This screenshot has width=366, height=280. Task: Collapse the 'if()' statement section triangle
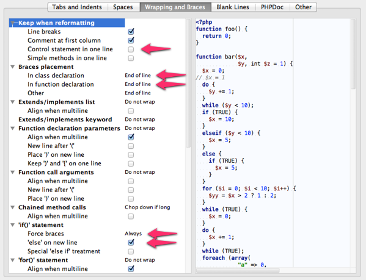[x=13, y=225]
